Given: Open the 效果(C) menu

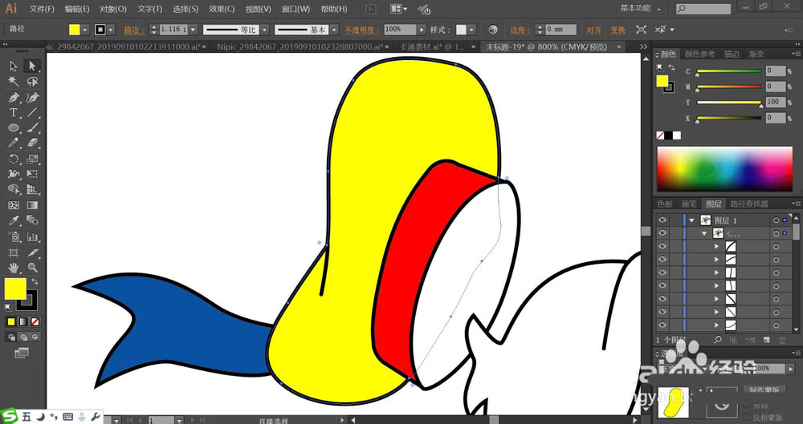Looking at the screenshot, I should coord(222,9).
